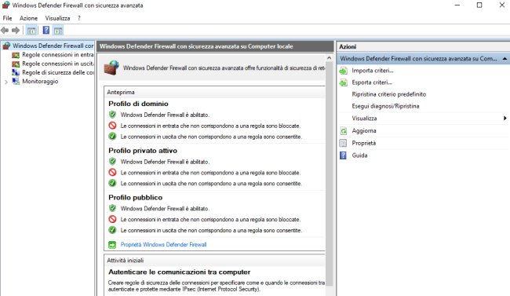The width and height of the screenshot is (510, 296).
Task: Click the firewall brick globe overview icon
Action: [111, 68]
